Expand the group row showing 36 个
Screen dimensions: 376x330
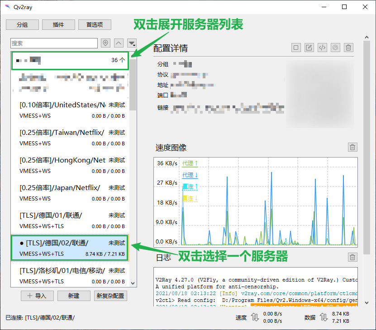point(70,60)
